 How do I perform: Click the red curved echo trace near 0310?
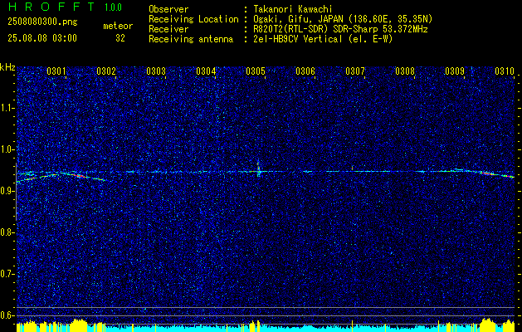pos(486,173)
